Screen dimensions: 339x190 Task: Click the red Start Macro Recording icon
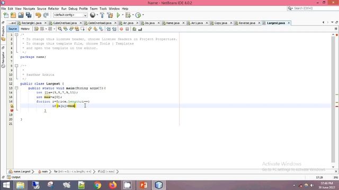coord(121,29)
